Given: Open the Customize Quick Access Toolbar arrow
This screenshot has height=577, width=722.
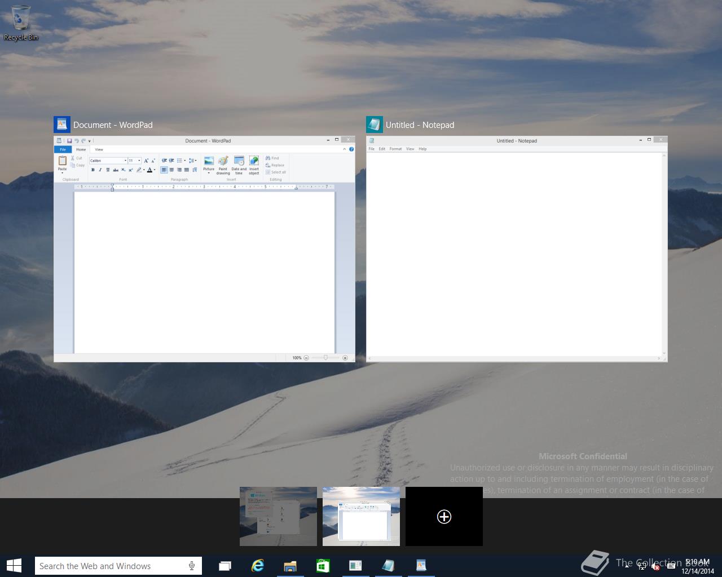Looking at the screenshot, I should [x=89, y=141].
